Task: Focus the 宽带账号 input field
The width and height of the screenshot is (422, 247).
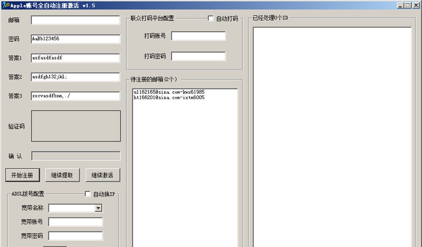Action: tap(75, 222)
